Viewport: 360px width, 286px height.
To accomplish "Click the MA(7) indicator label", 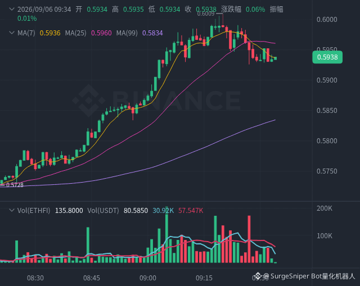I will click(x=26, y=33).
